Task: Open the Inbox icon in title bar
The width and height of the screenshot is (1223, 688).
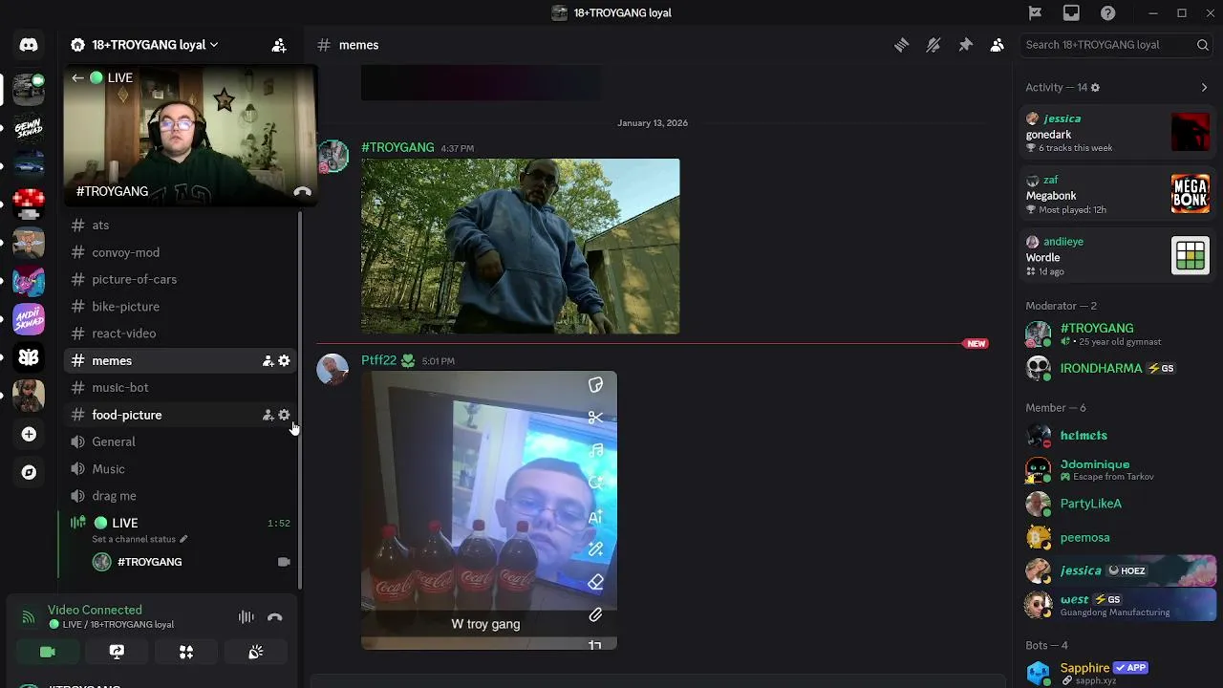Action: point(1071,12)
